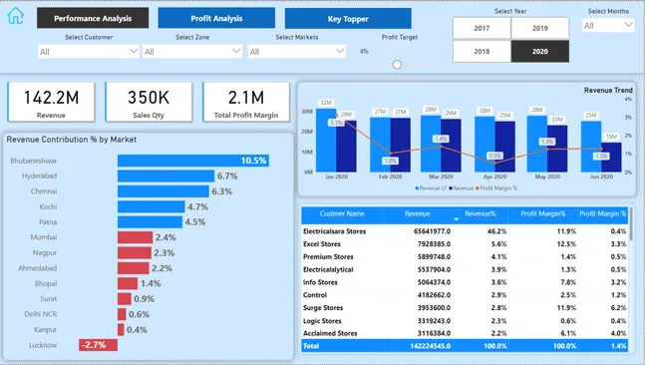
Task: Select the Info Stores row
Action: [465, 283]
